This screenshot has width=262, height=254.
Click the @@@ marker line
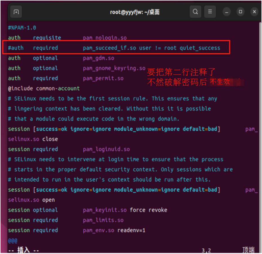pyautogui.click(x=13, y=241)
